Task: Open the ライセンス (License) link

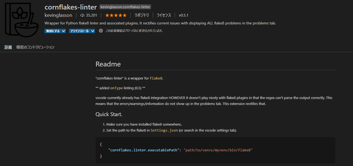Action: [164, 15]
